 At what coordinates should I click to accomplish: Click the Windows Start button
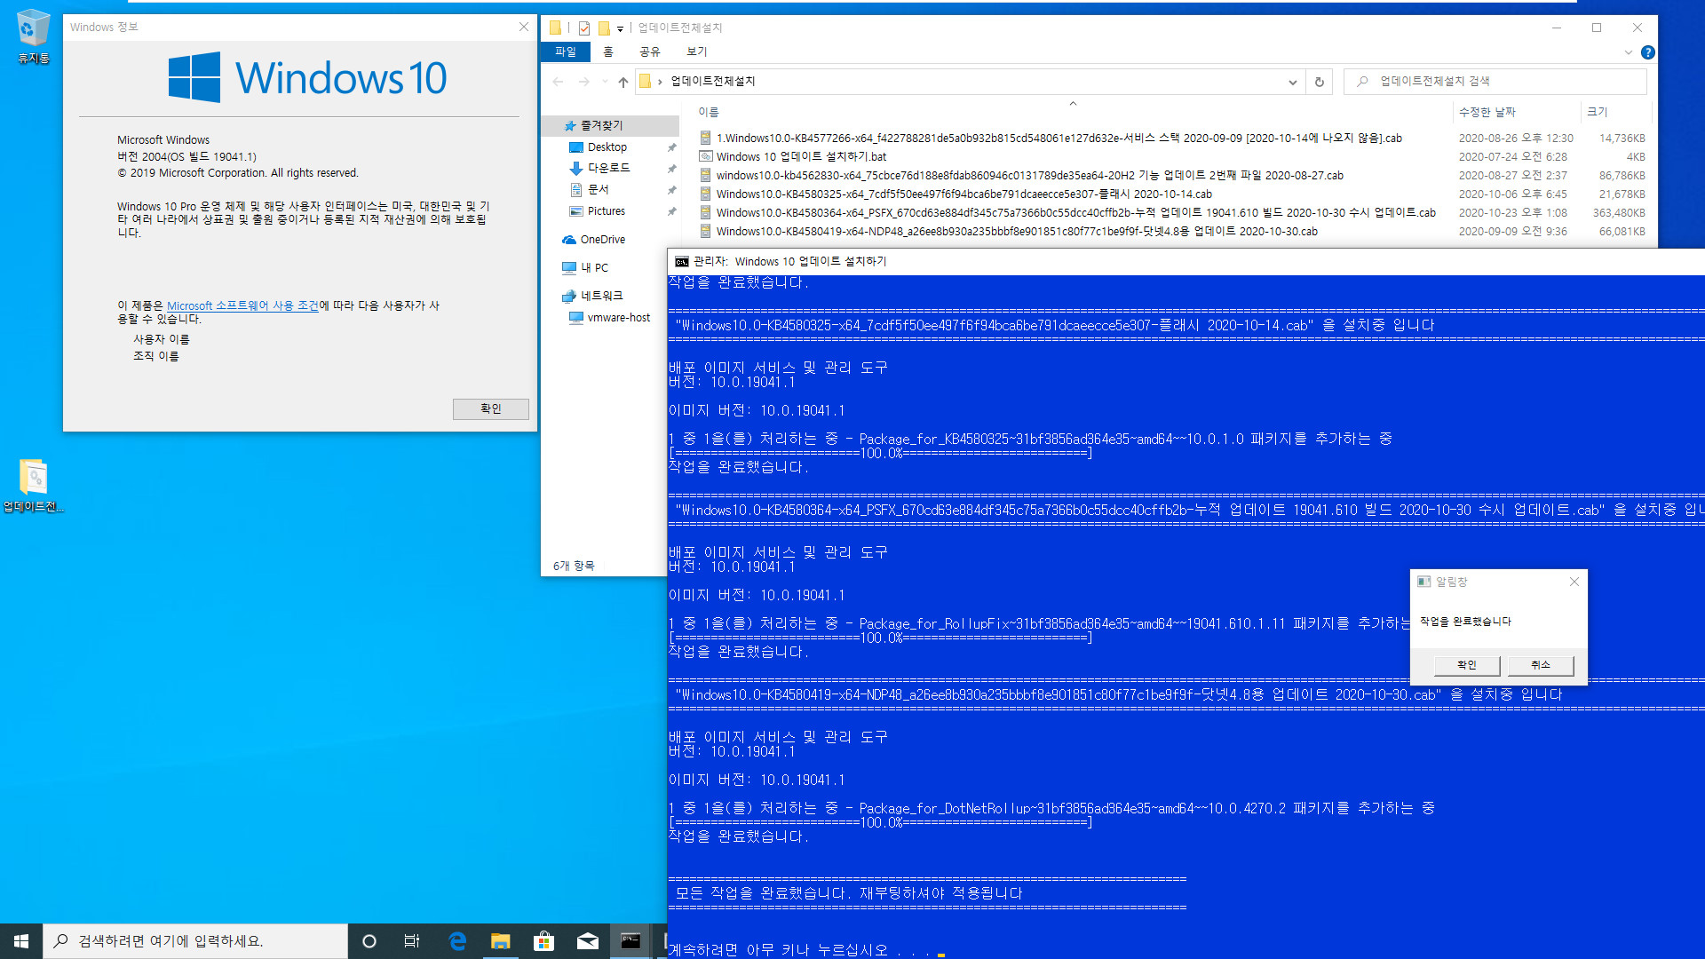pos(21,941)
